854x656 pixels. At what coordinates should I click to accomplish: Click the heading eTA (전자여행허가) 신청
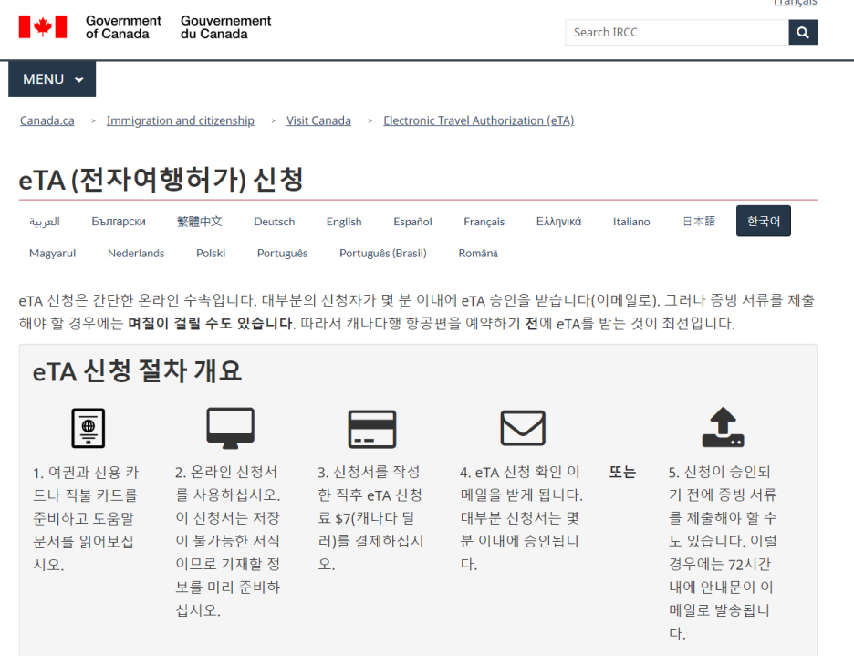(x=161, y=180)
